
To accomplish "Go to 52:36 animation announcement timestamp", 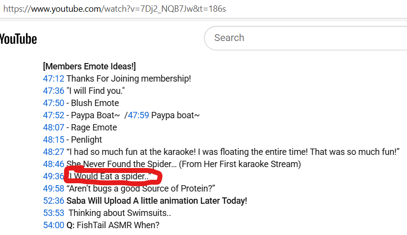I will 53,200.
